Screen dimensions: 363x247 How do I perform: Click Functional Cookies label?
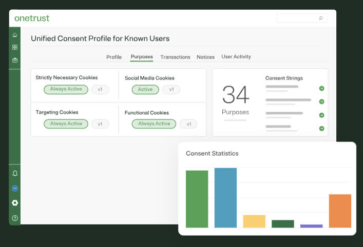point(147,113)
